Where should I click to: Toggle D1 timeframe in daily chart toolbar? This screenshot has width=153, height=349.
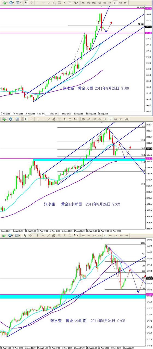[115, 2]
